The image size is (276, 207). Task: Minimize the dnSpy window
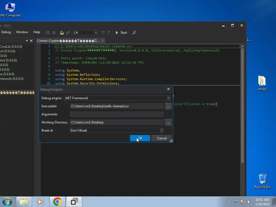pos(223,26)
